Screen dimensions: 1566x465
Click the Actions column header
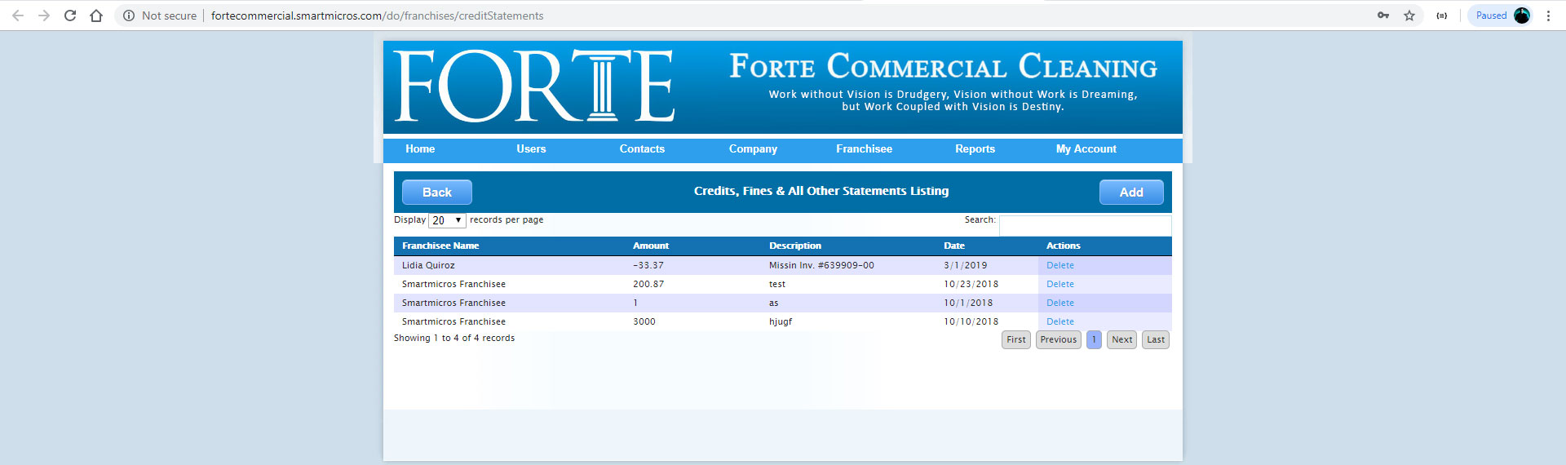click(1064, 246)
